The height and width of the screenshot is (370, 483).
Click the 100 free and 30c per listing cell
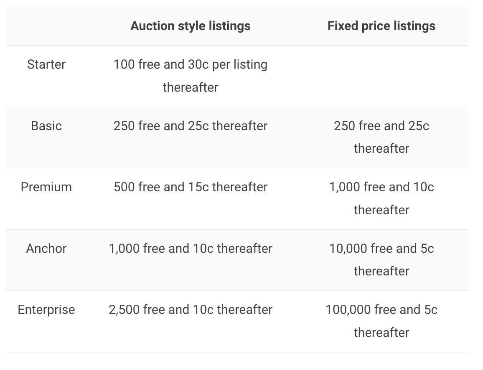pos(191,76)
